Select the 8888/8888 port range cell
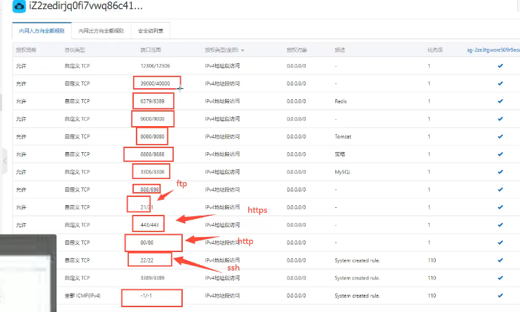520x312 pixels. click(152, 154)
